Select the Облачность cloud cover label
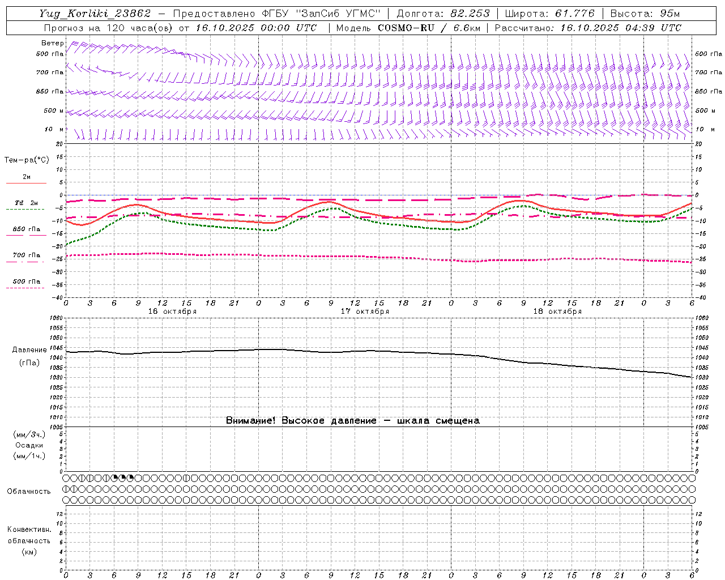The height and width of the screenshot is (580, 725). pyautogui.click(x=29, y=492)
